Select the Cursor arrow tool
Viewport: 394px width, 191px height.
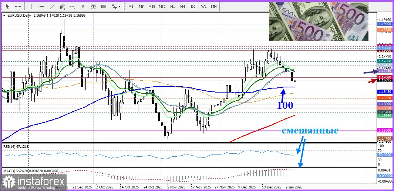click(7, 6)
